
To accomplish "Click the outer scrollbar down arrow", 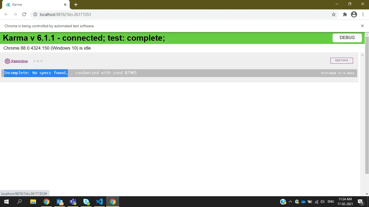I will pyautogui.click(x=367, y=194).
